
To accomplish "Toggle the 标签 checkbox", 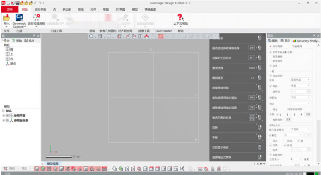I will pos(271,66).
